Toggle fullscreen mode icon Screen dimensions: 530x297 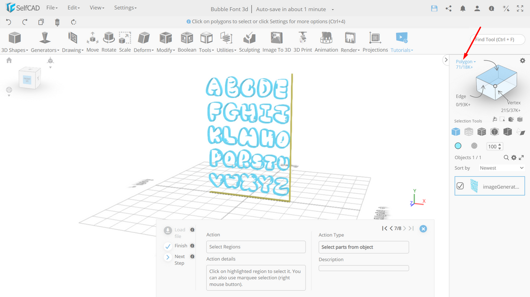[520, 8]
